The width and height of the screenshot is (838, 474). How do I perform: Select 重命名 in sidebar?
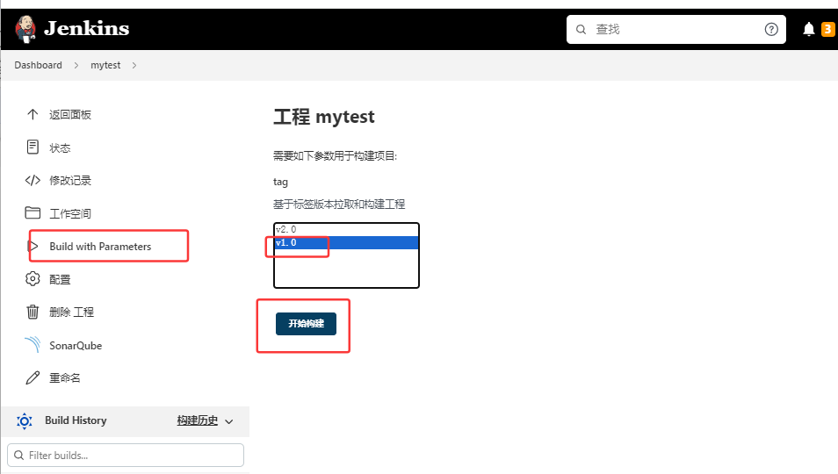[65, 378]
